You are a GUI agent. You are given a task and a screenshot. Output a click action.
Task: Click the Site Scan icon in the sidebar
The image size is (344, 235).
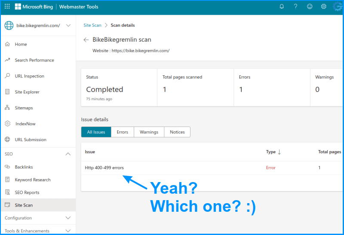7,205
